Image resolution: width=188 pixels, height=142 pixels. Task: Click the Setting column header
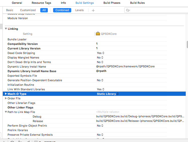(28, 34)
